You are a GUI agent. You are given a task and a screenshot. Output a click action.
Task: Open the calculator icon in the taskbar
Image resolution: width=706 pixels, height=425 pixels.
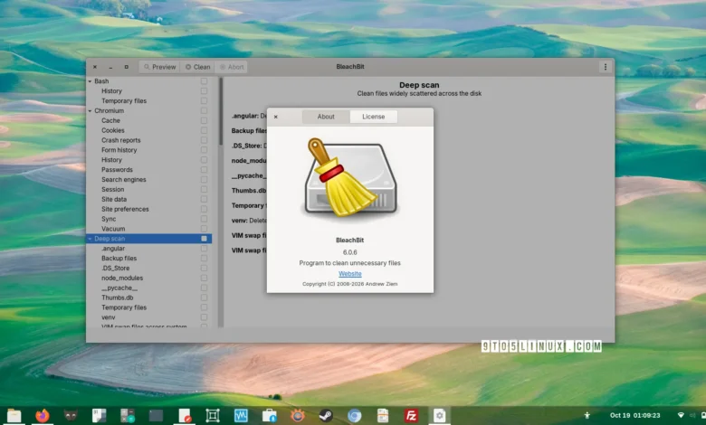[x=128, y=416]
